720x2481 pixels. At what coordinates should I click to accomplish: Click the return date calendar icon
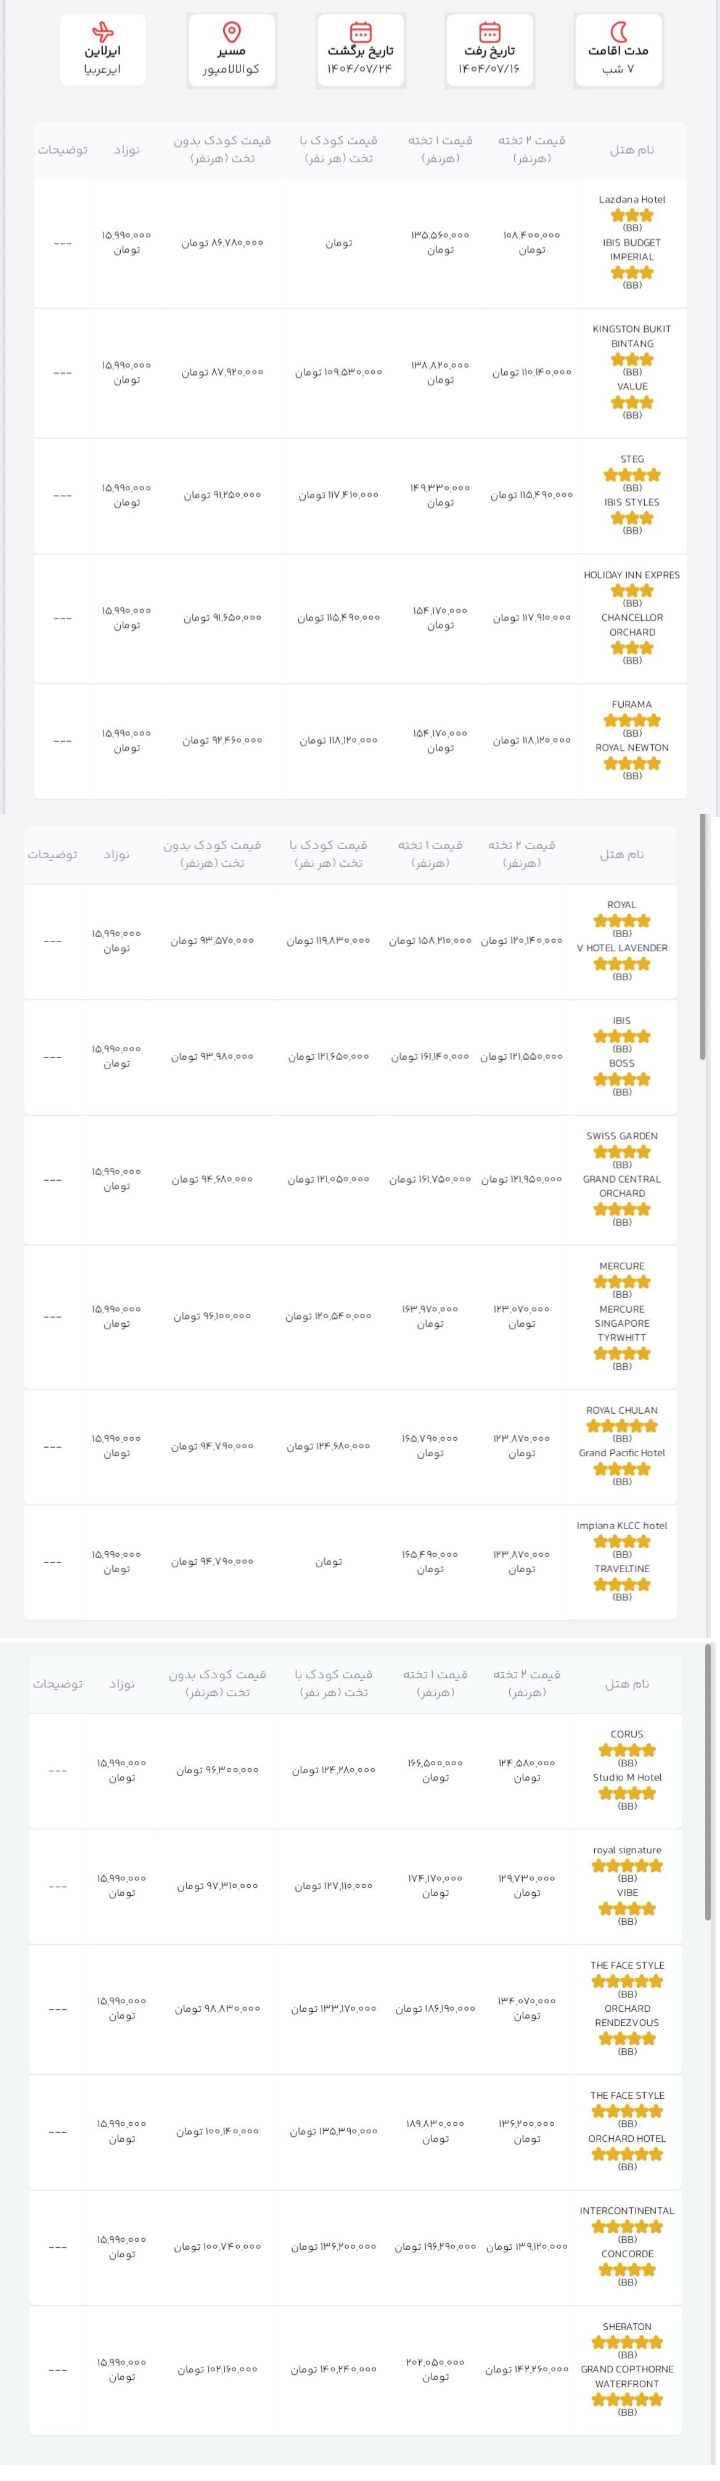coord(360,32)
